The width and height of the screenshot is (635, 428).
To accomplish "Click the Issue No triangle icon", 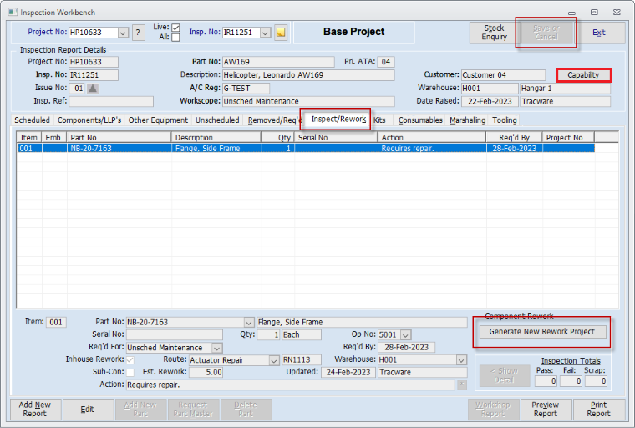I will tap(93, 89).
